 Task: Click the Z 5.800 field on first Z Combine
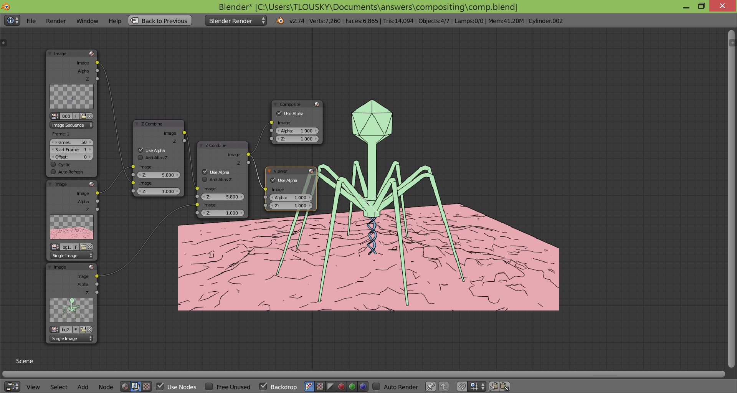[x=159, y=175]
